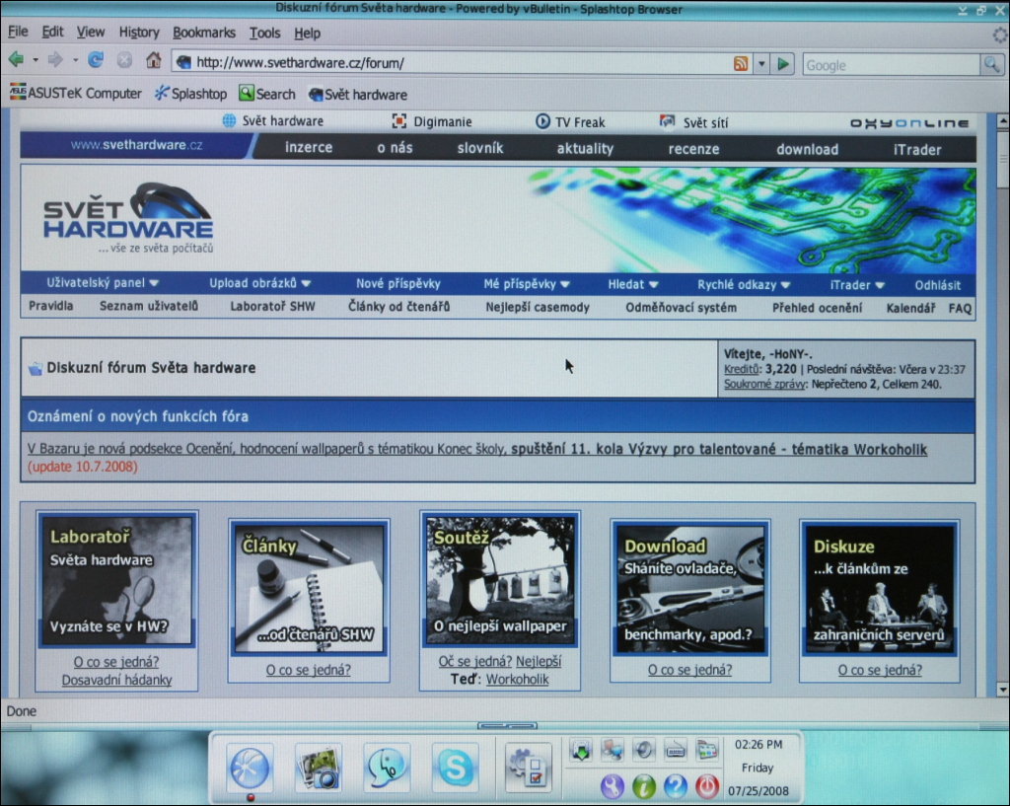The image size is (1010, 806).
Task: Open the blue question mark help icon
Action: point(676,786)
